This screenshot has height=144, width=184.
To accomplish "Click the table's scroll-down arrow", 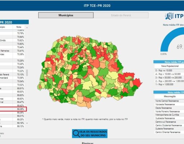I will pyautogui.click(x=27, y=123).
